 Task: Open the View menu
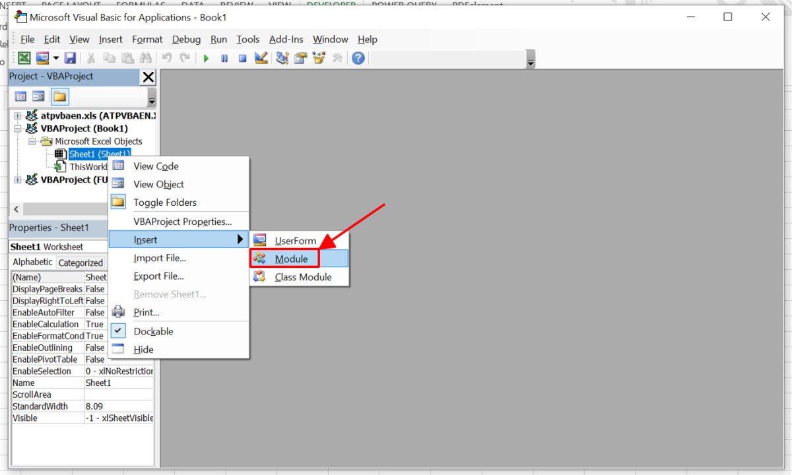79,40
